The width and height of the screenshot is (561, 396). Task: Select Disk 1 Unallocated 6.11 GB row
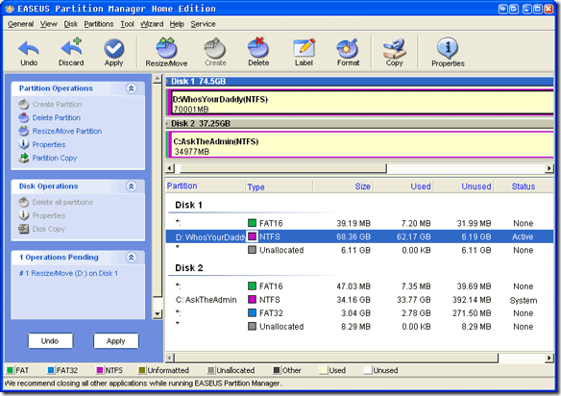359,250
